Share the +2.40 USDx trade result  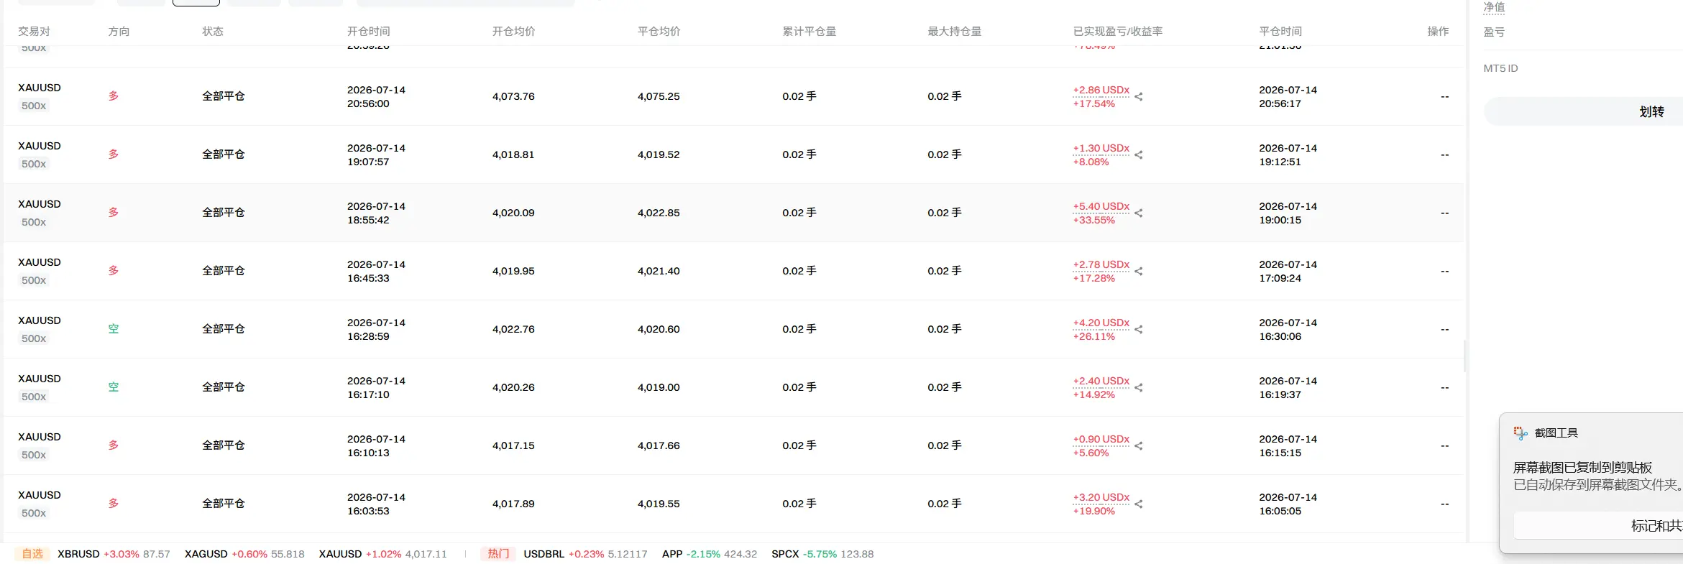click(1139, 387)
